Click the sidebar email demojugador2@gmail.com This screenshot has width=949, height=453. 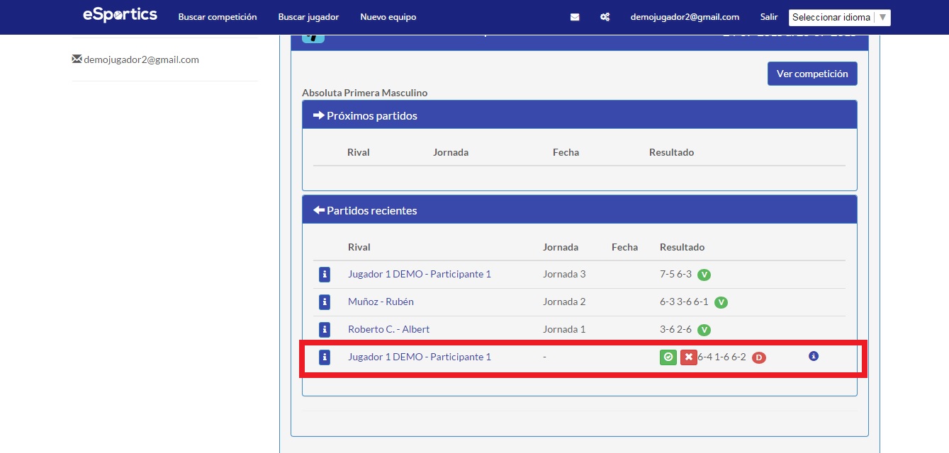click(141, 59)
